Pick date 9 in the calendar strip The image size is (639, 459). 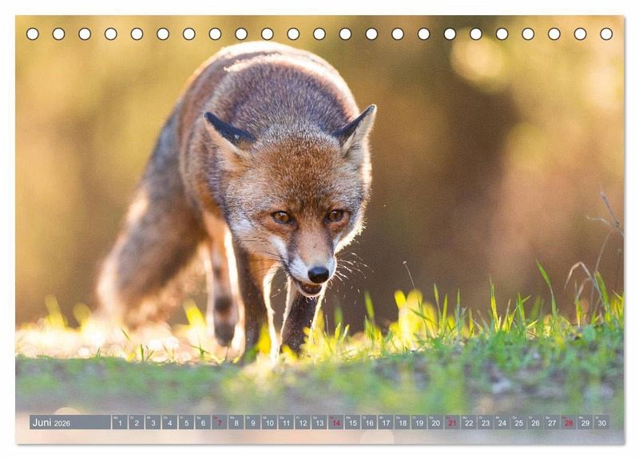[252, 422]
